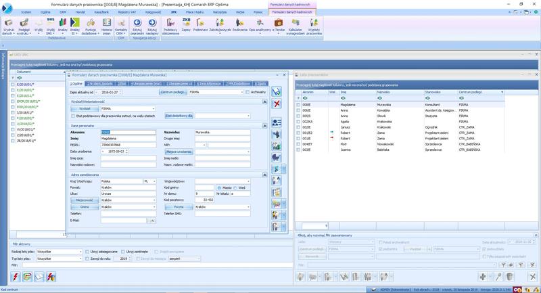Switch to the Etat tab in the form
The image size is (541, 293).
point(122,83)
